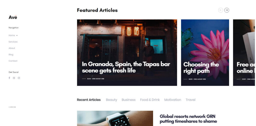Open the Instagram social icon
256x126 pixels.
point(19,78)
